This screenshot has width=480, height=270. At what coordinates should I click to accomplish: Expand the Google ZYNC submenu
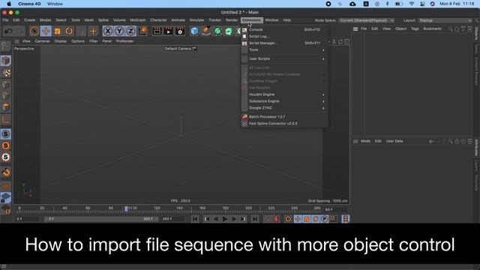(284, 108)
